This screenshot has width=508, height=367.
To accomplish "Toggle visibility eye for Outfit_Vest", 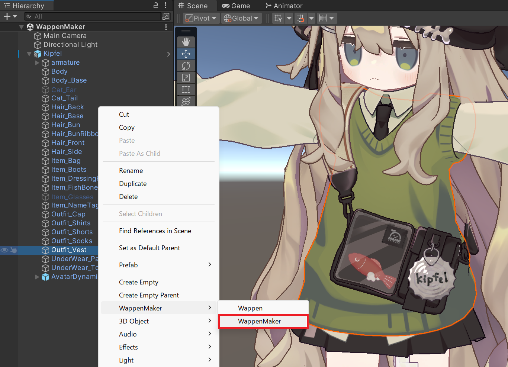I will tap(4, 250).
